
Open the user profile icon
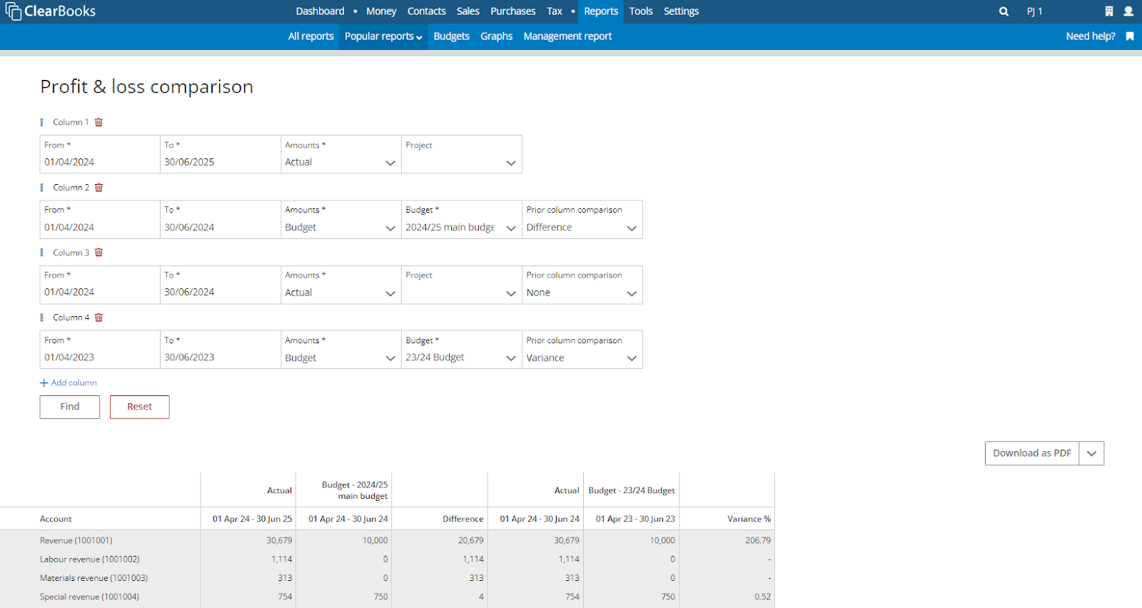1128,11
